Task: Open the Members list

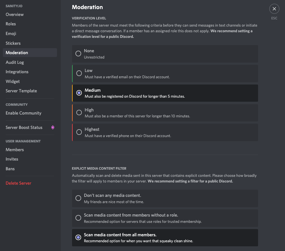Action: click(x=14, y=150)
